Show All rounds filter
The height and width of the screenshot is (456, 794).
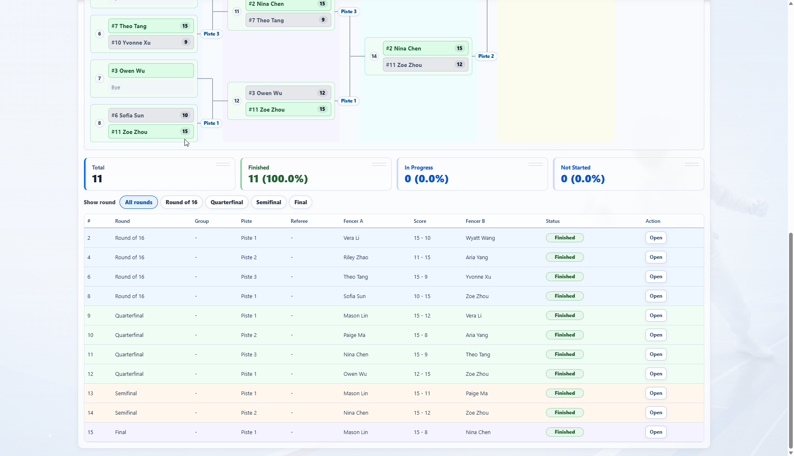click(139, 202)
